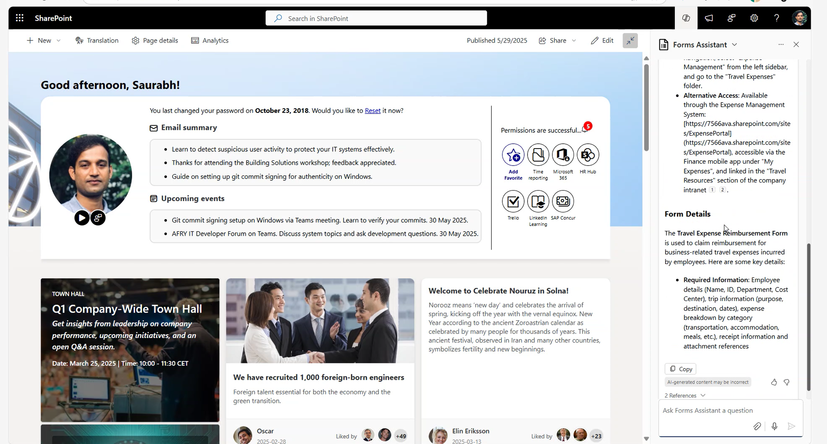Attach a file with the paperclip icon
This screenshot has width=827, height=444.
point(757,426)
